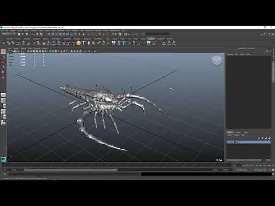The image size is (275, 206).
Task: Open the viewport Shading menu
Action: click(x=16, y=49)
